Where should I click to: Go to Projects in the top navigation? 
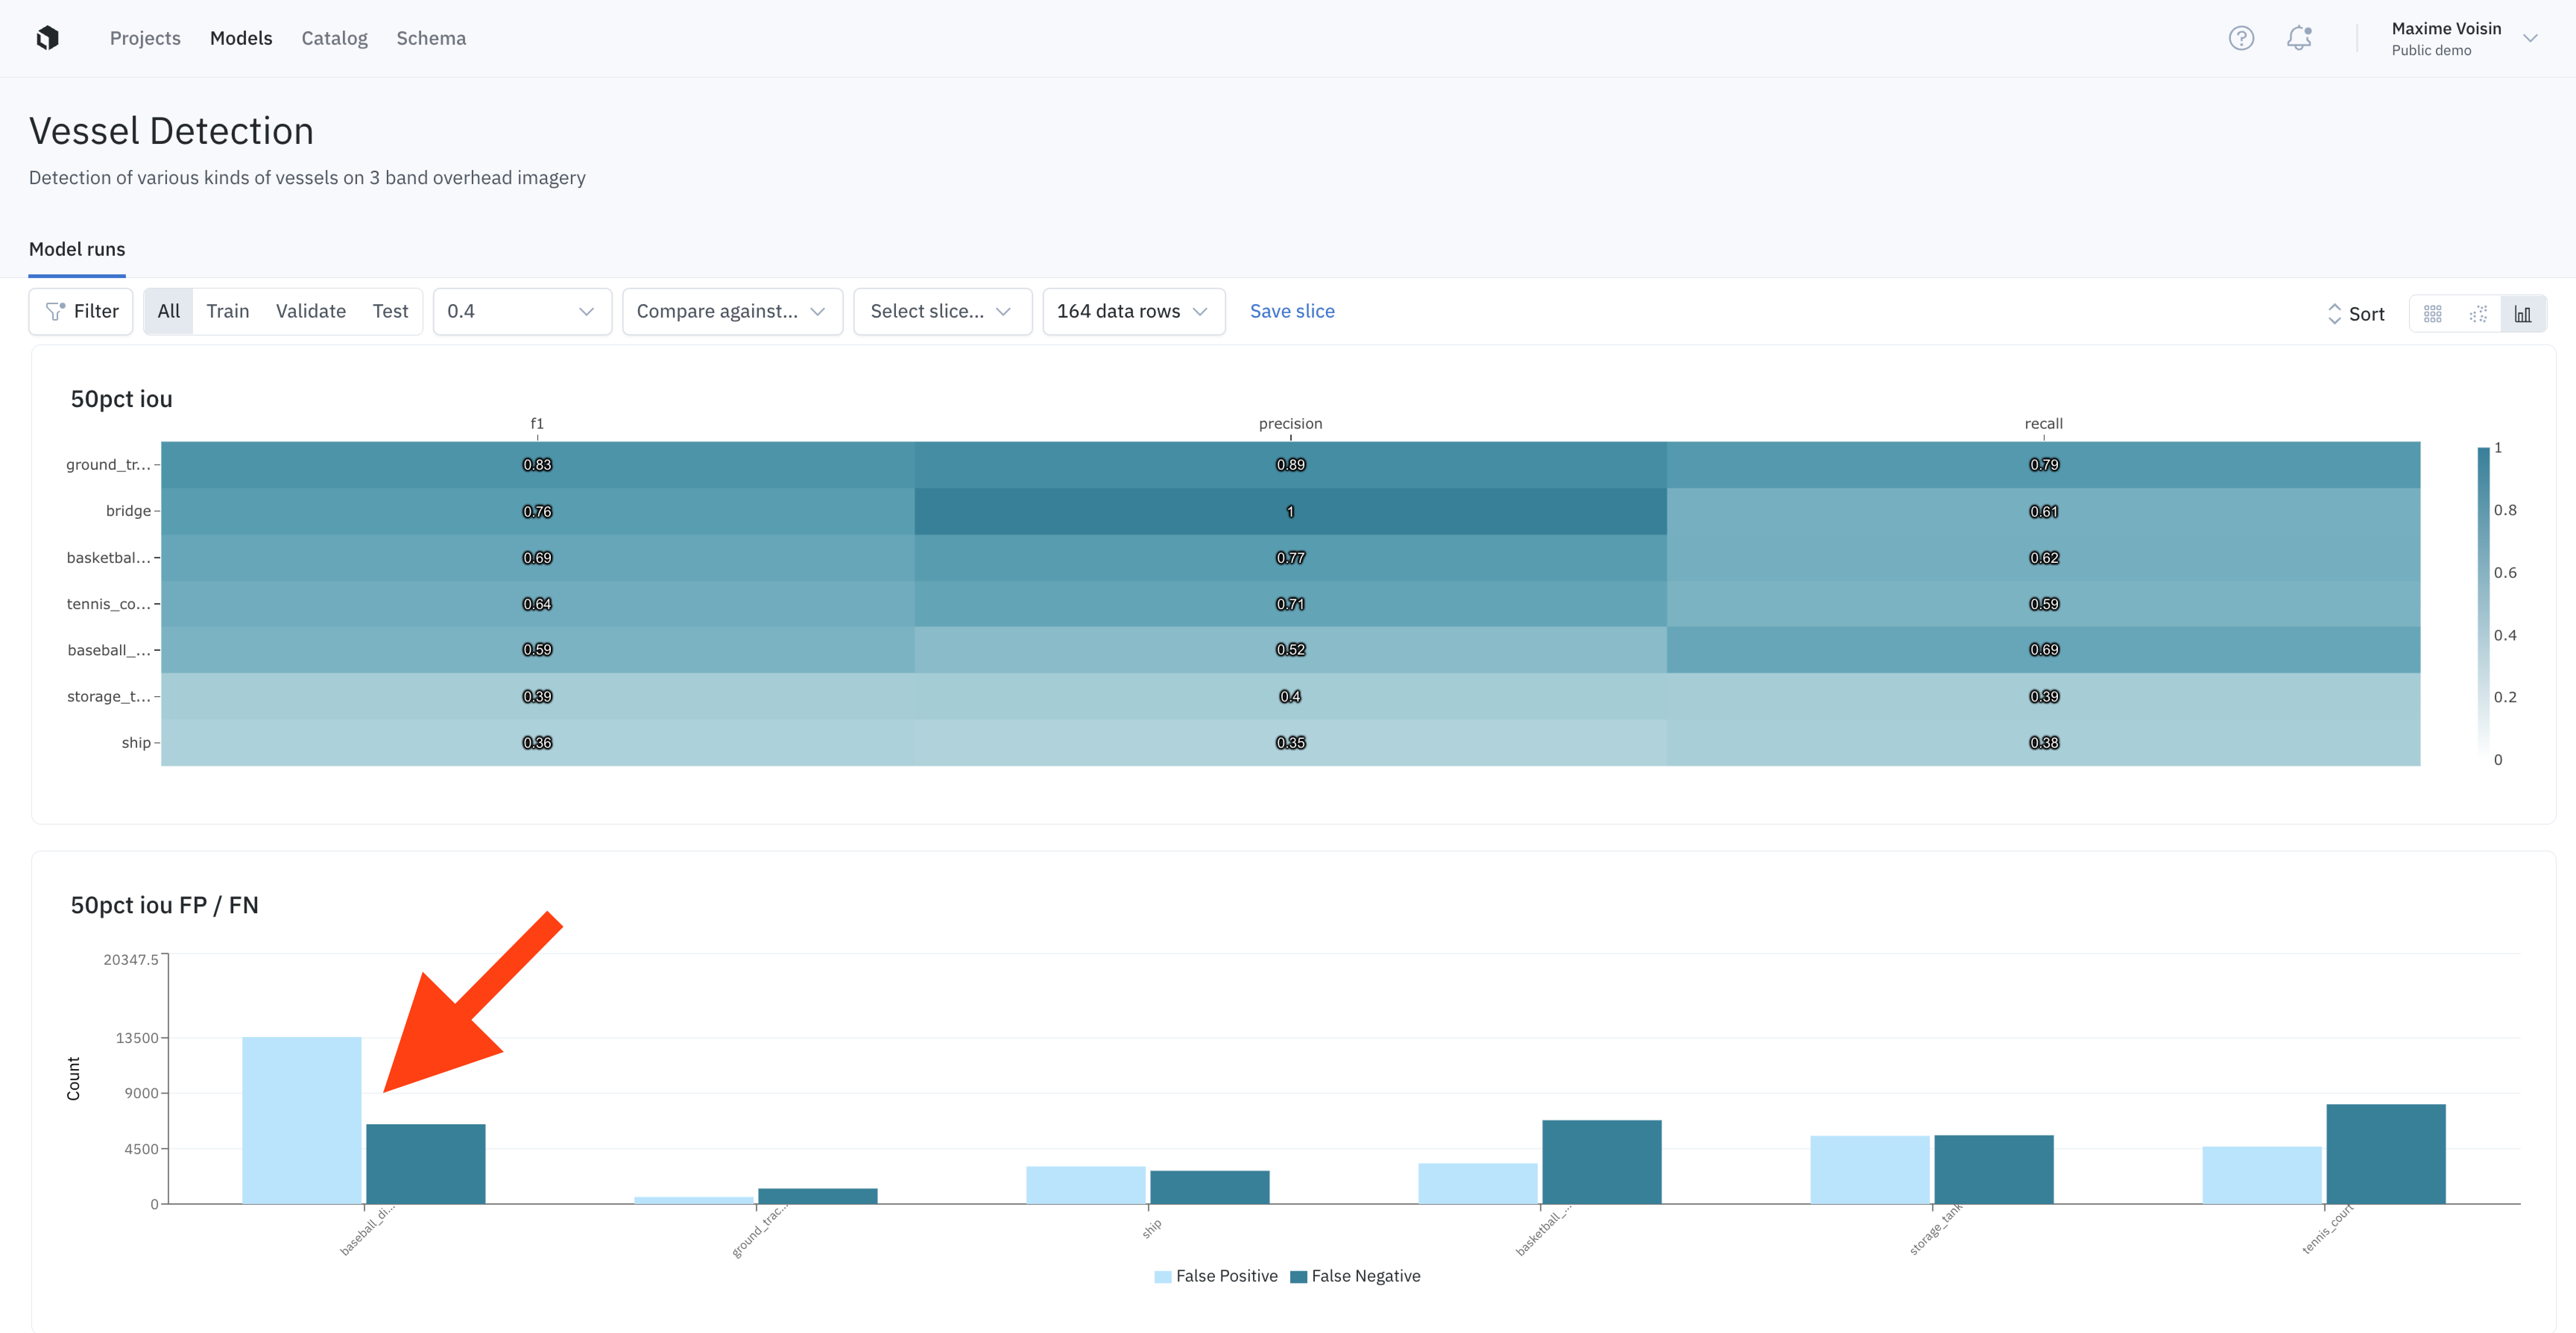click(145, 38)
